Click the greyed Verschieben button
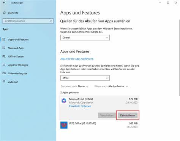Image resolution: width=180 pixels, height=141 pixels. pyautogui.click(x=107, y=115)
